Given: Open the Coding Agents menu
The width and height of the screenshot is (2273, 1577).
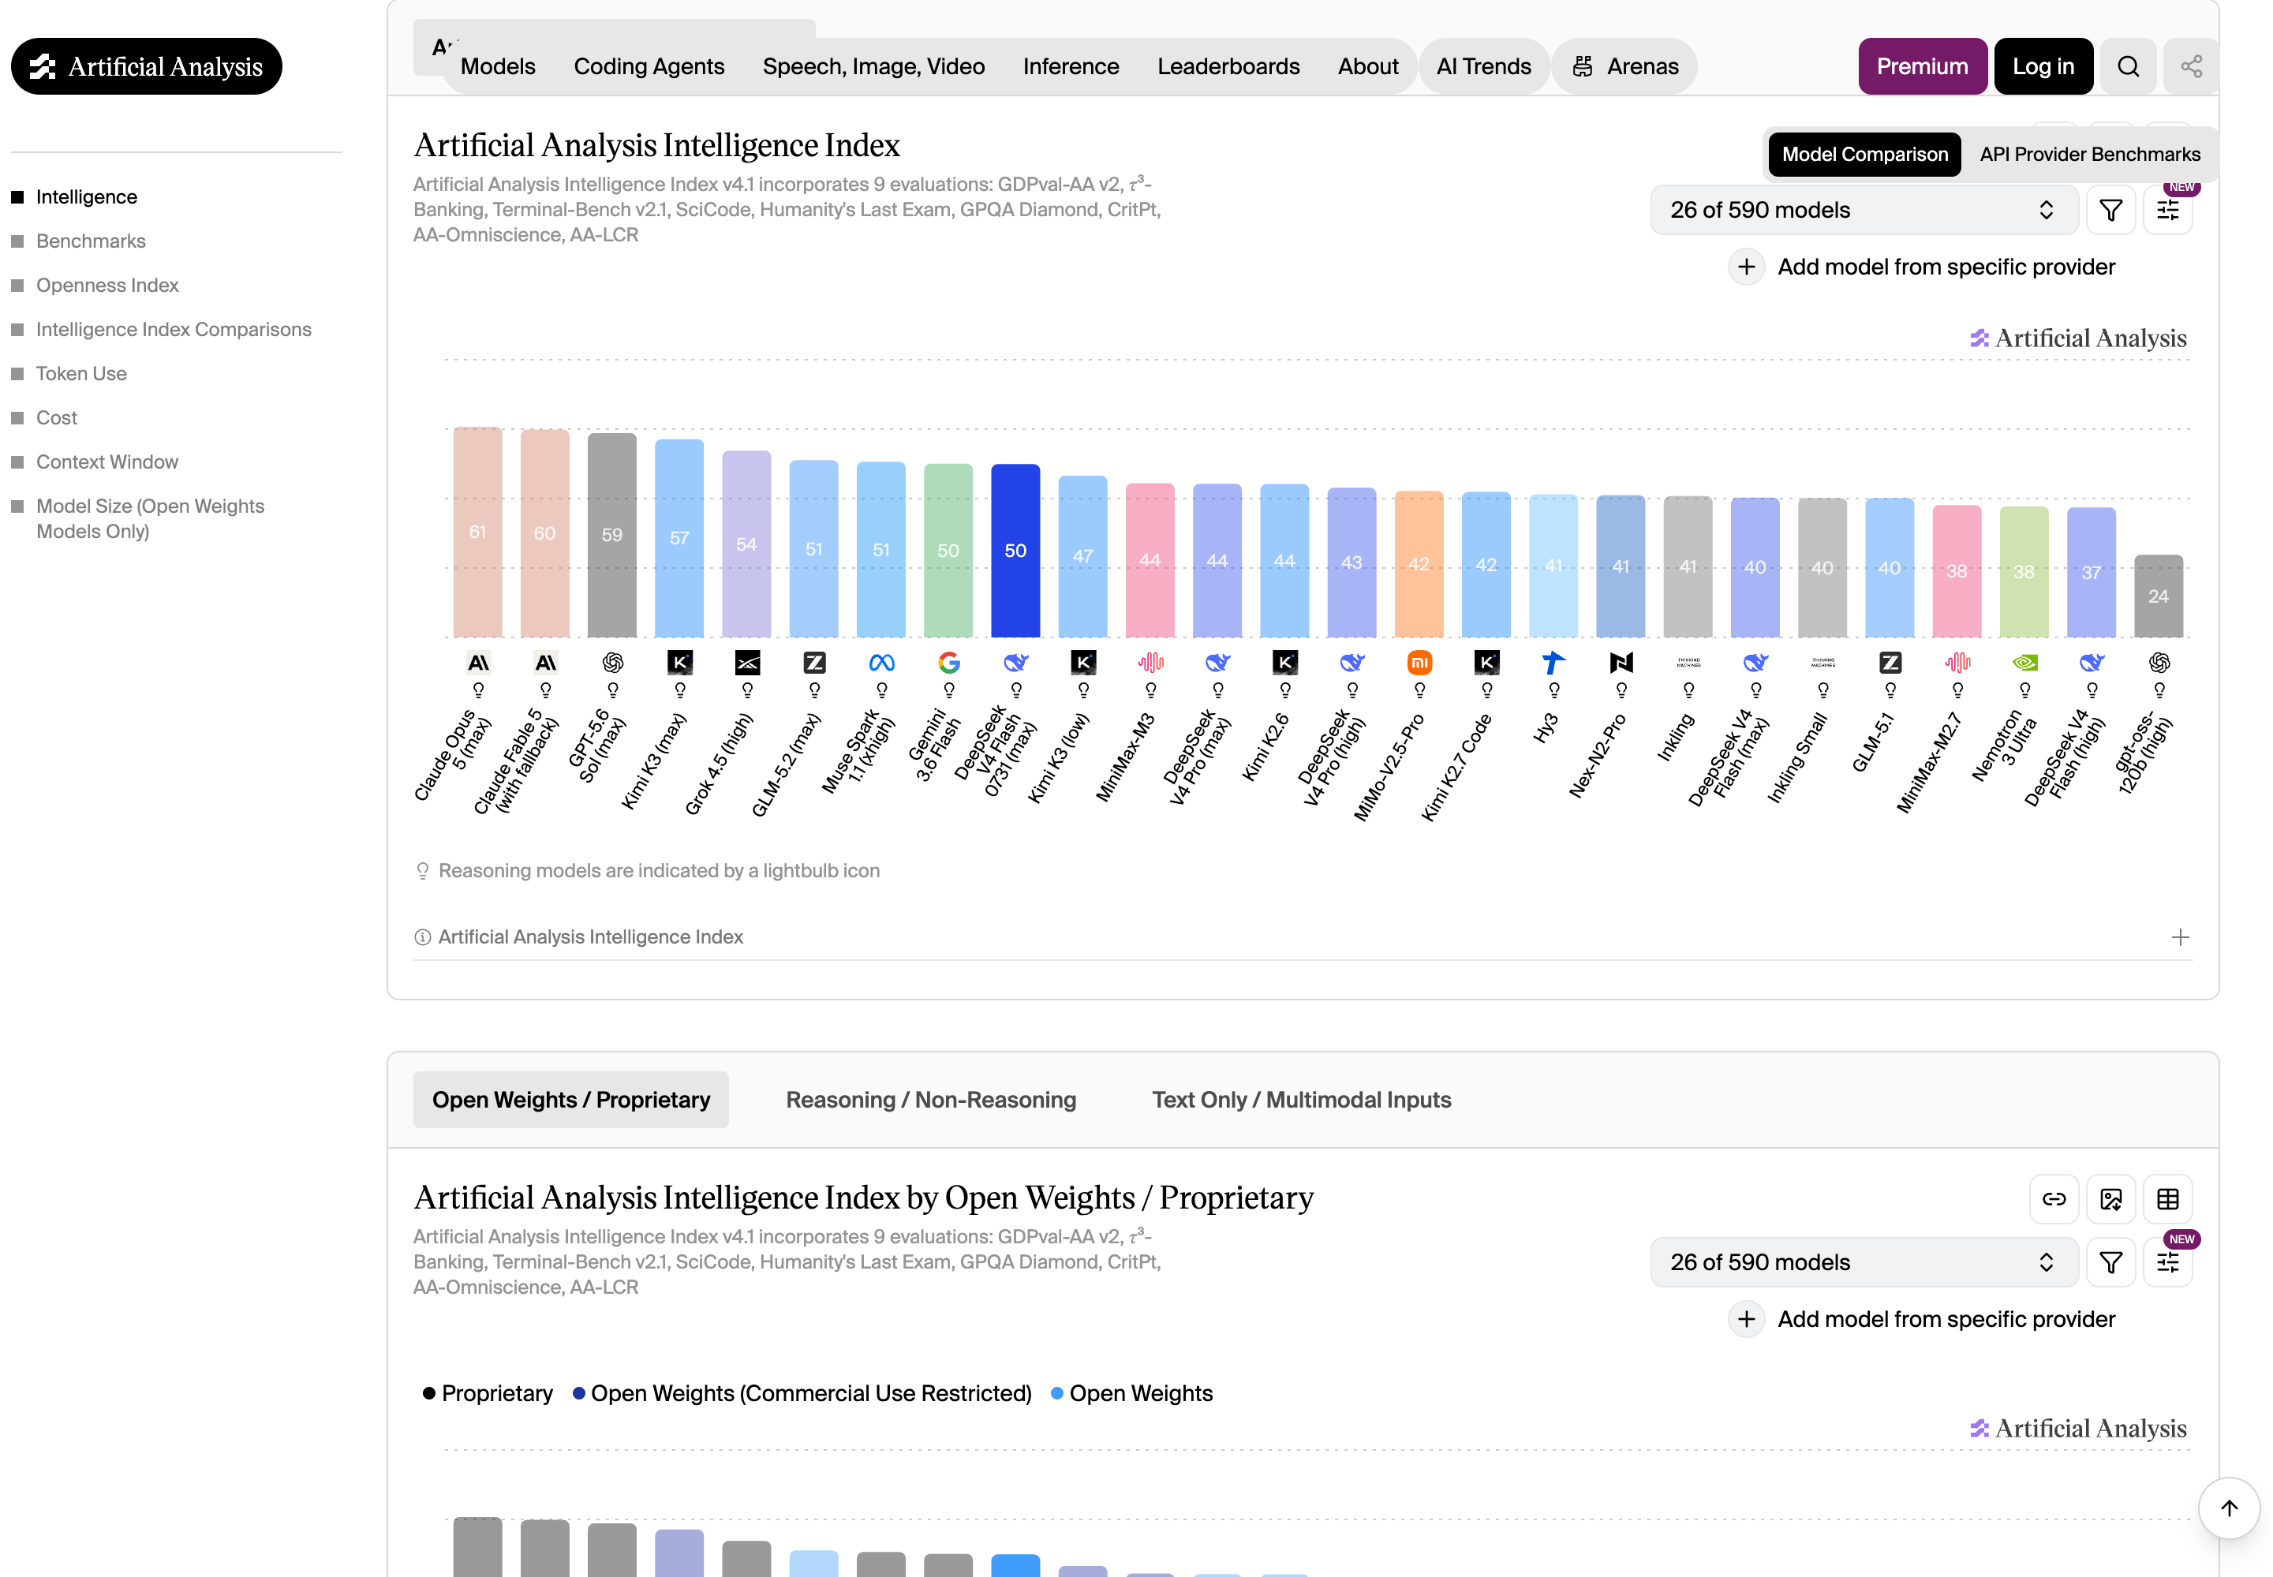Looking at the screenshot, I should (x=649, y=66).
